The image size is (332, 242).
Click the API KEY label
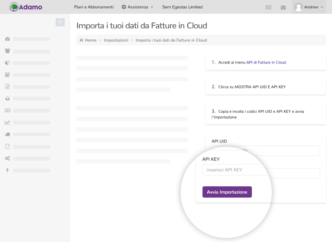(x=211, y=159)
